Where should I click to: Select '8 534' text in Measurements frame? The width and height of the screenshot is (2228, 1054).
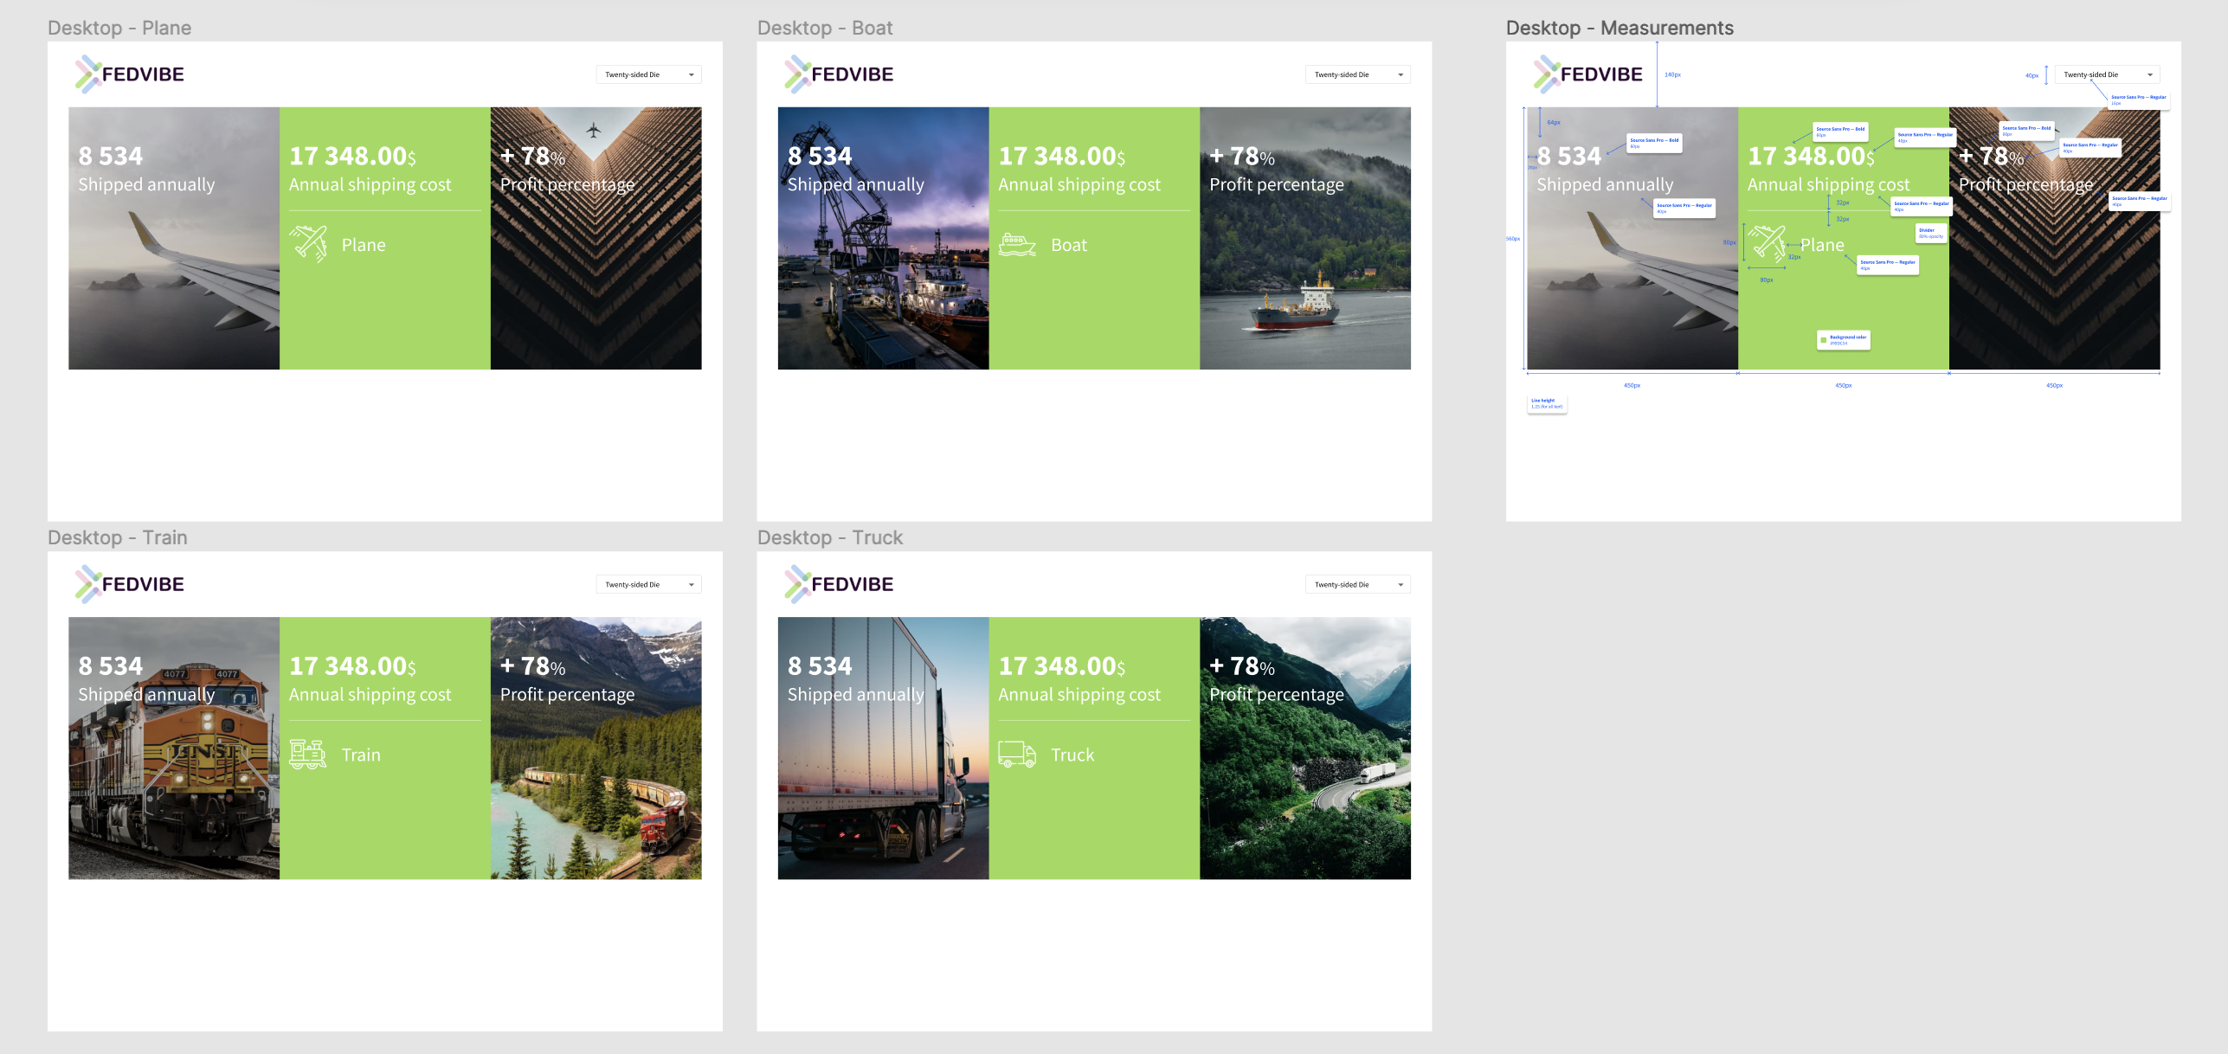tap(1569, 157)
